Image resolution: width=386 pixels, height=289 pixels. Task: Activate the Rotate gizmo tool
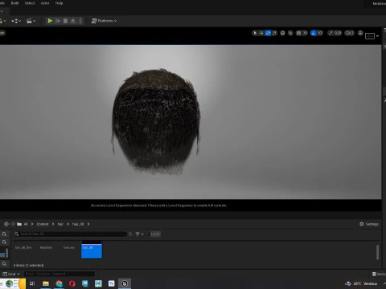[268, 33]
